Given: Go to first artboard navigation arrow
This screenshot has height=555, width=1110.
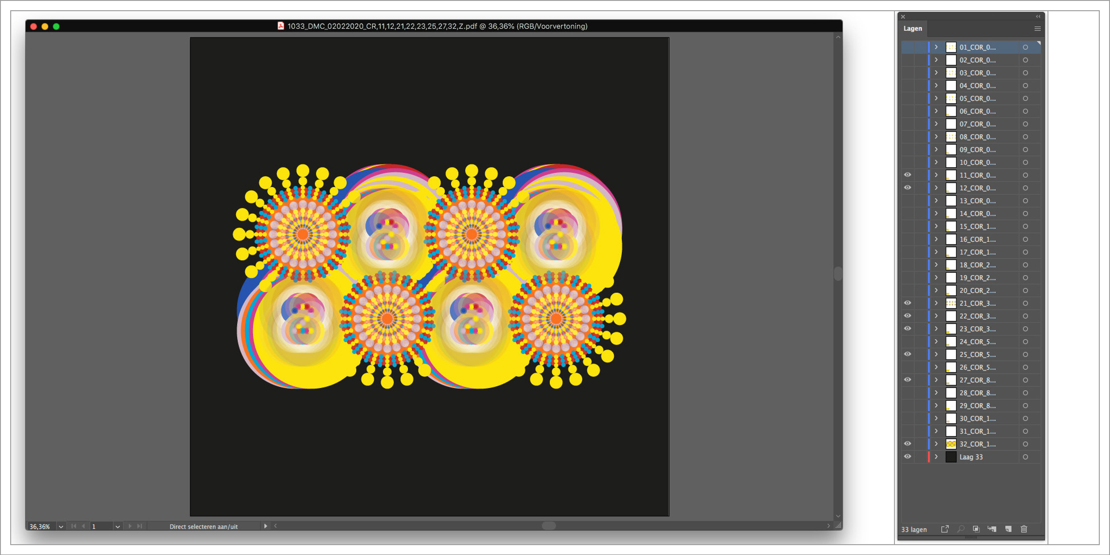Looking at the screenshot, I should coord(74,526).
